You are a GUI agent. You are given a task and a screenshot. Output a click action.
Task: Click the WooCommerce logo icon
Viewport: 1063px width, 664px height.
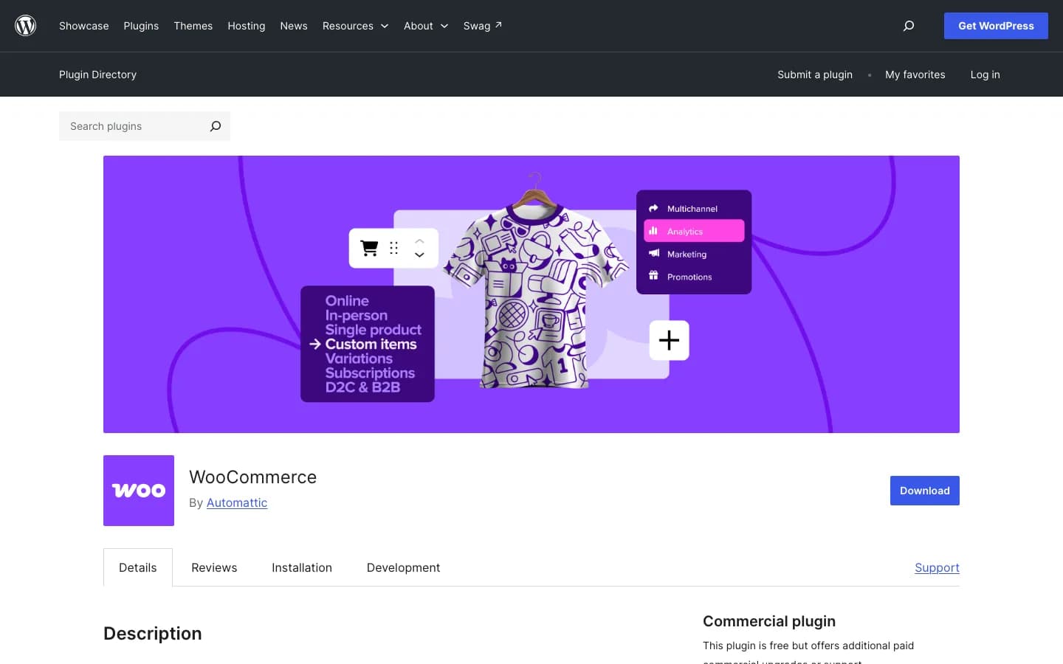pyautogui.click(x=139, y=491)
